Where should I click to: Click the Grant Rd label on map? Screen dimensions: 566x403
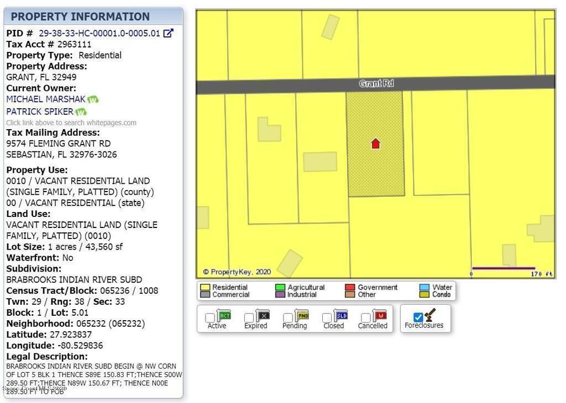tap(376, 84)
